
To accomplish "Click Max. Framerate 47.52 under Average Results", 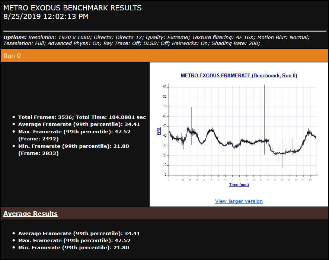I will (x=74, y=241).
